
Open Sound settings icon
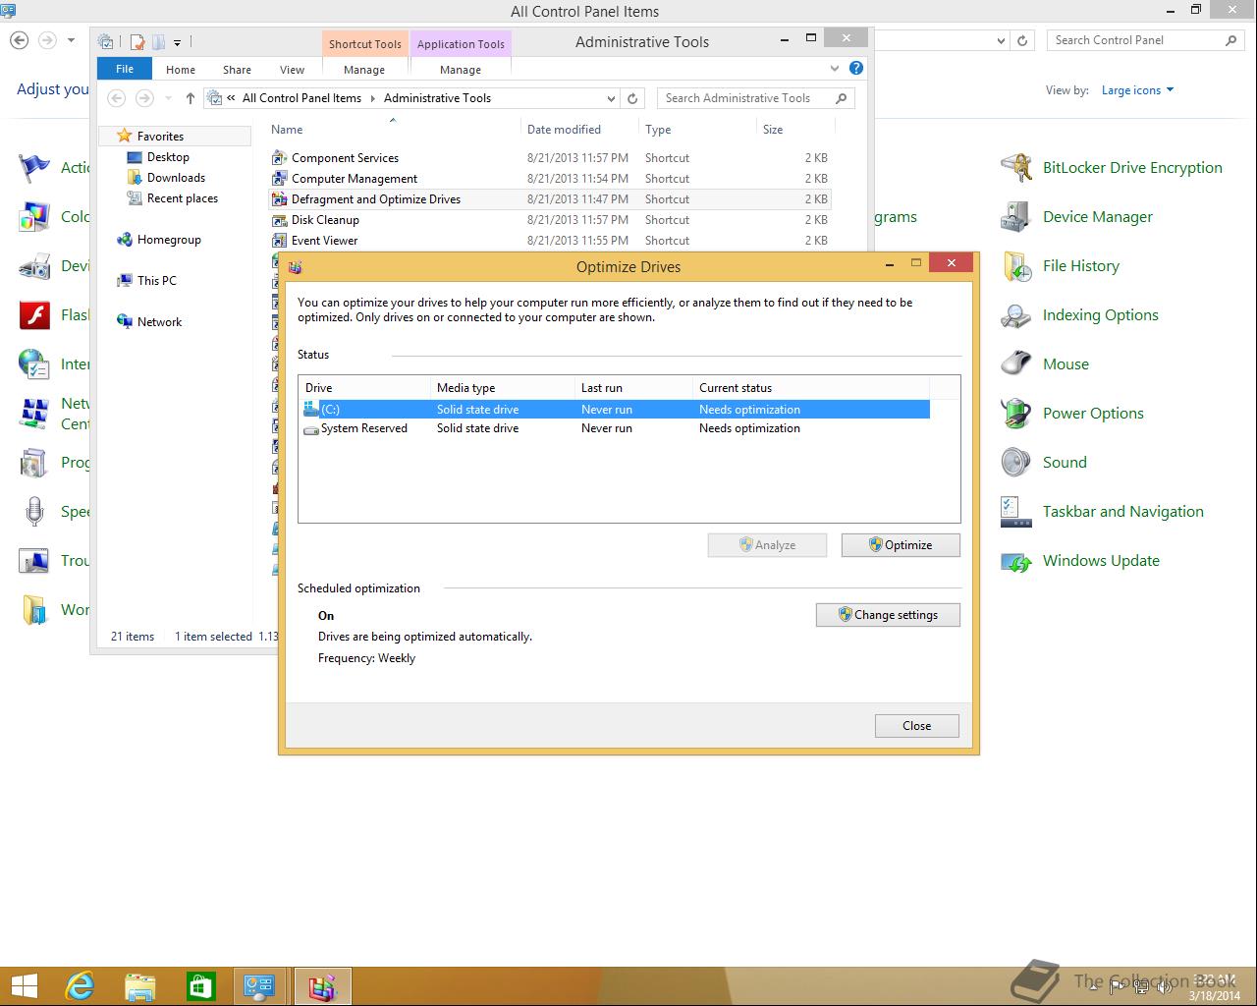point(1015,463)
